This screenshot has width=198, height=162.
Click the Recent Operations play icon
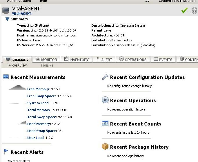(x=105, y=100)
